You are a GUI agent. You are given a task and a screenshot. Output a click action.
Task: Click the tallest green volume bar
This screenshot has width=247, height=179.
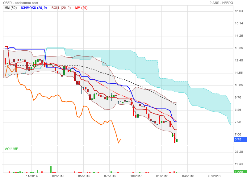click(51, 169)
